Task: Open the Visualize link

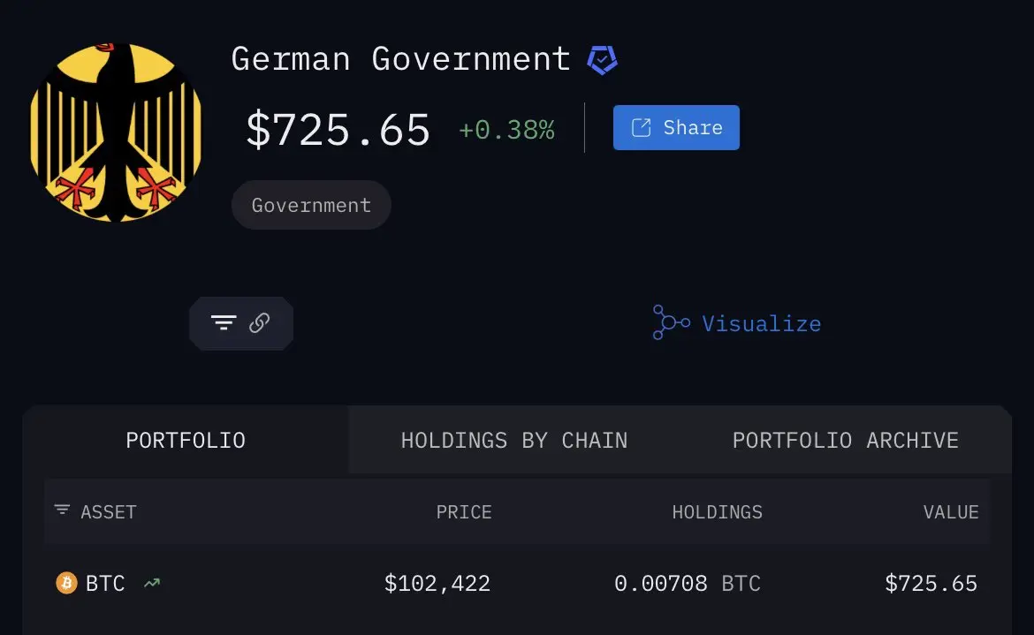Action: [761, 324]
